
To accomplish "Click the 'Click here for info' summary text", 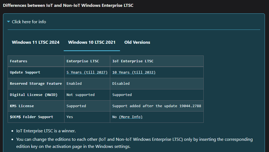I will coord(29,22).
